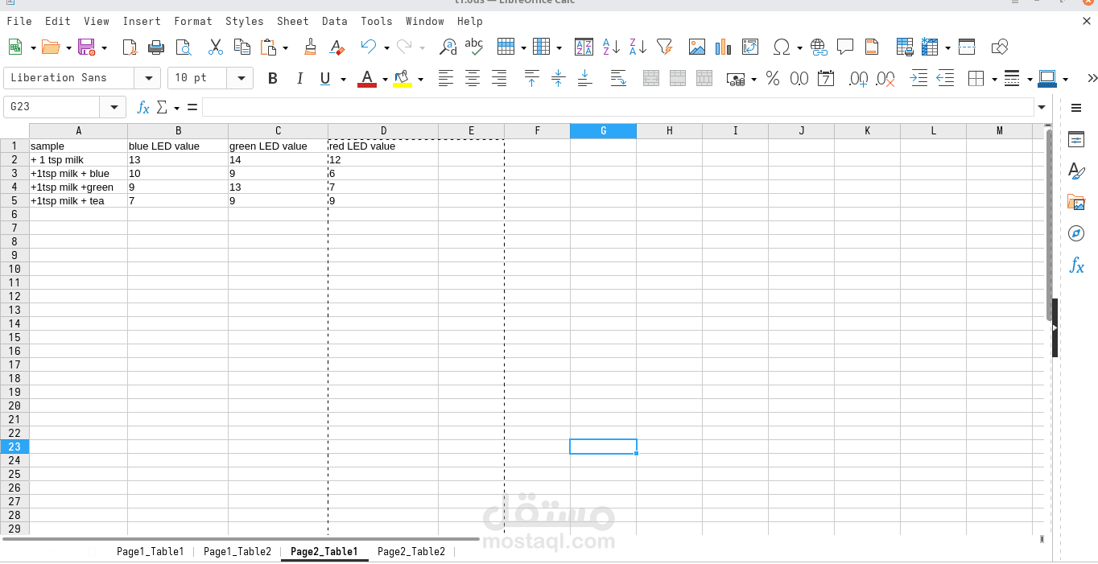The height and width of the screenshot is (564, 1098).
Task: Toggle Wrap Text
Action: (618, 78)
